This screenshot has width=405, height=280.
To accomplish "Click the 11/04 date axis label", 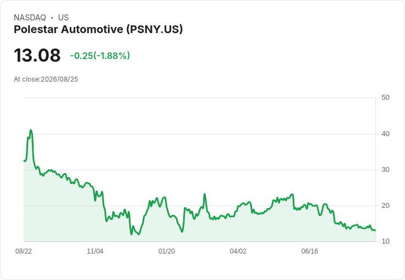I will (95, 251).
